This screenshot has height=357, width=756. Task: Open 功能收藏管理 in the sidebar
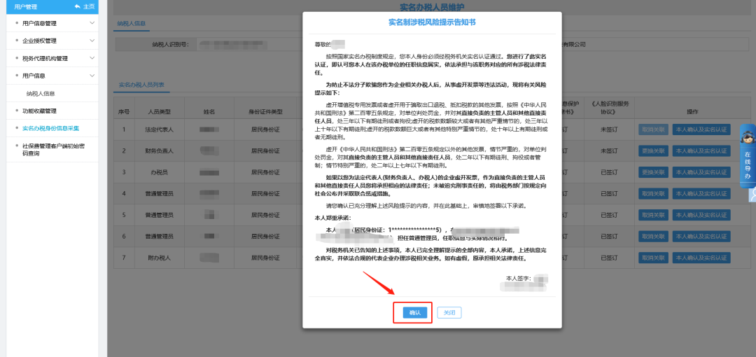(x=39, y=111)
